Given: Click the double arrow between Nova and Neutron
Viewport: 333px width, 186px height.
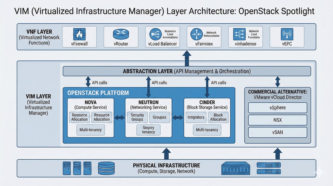Looking at the screenshot, I should [120, 118].
